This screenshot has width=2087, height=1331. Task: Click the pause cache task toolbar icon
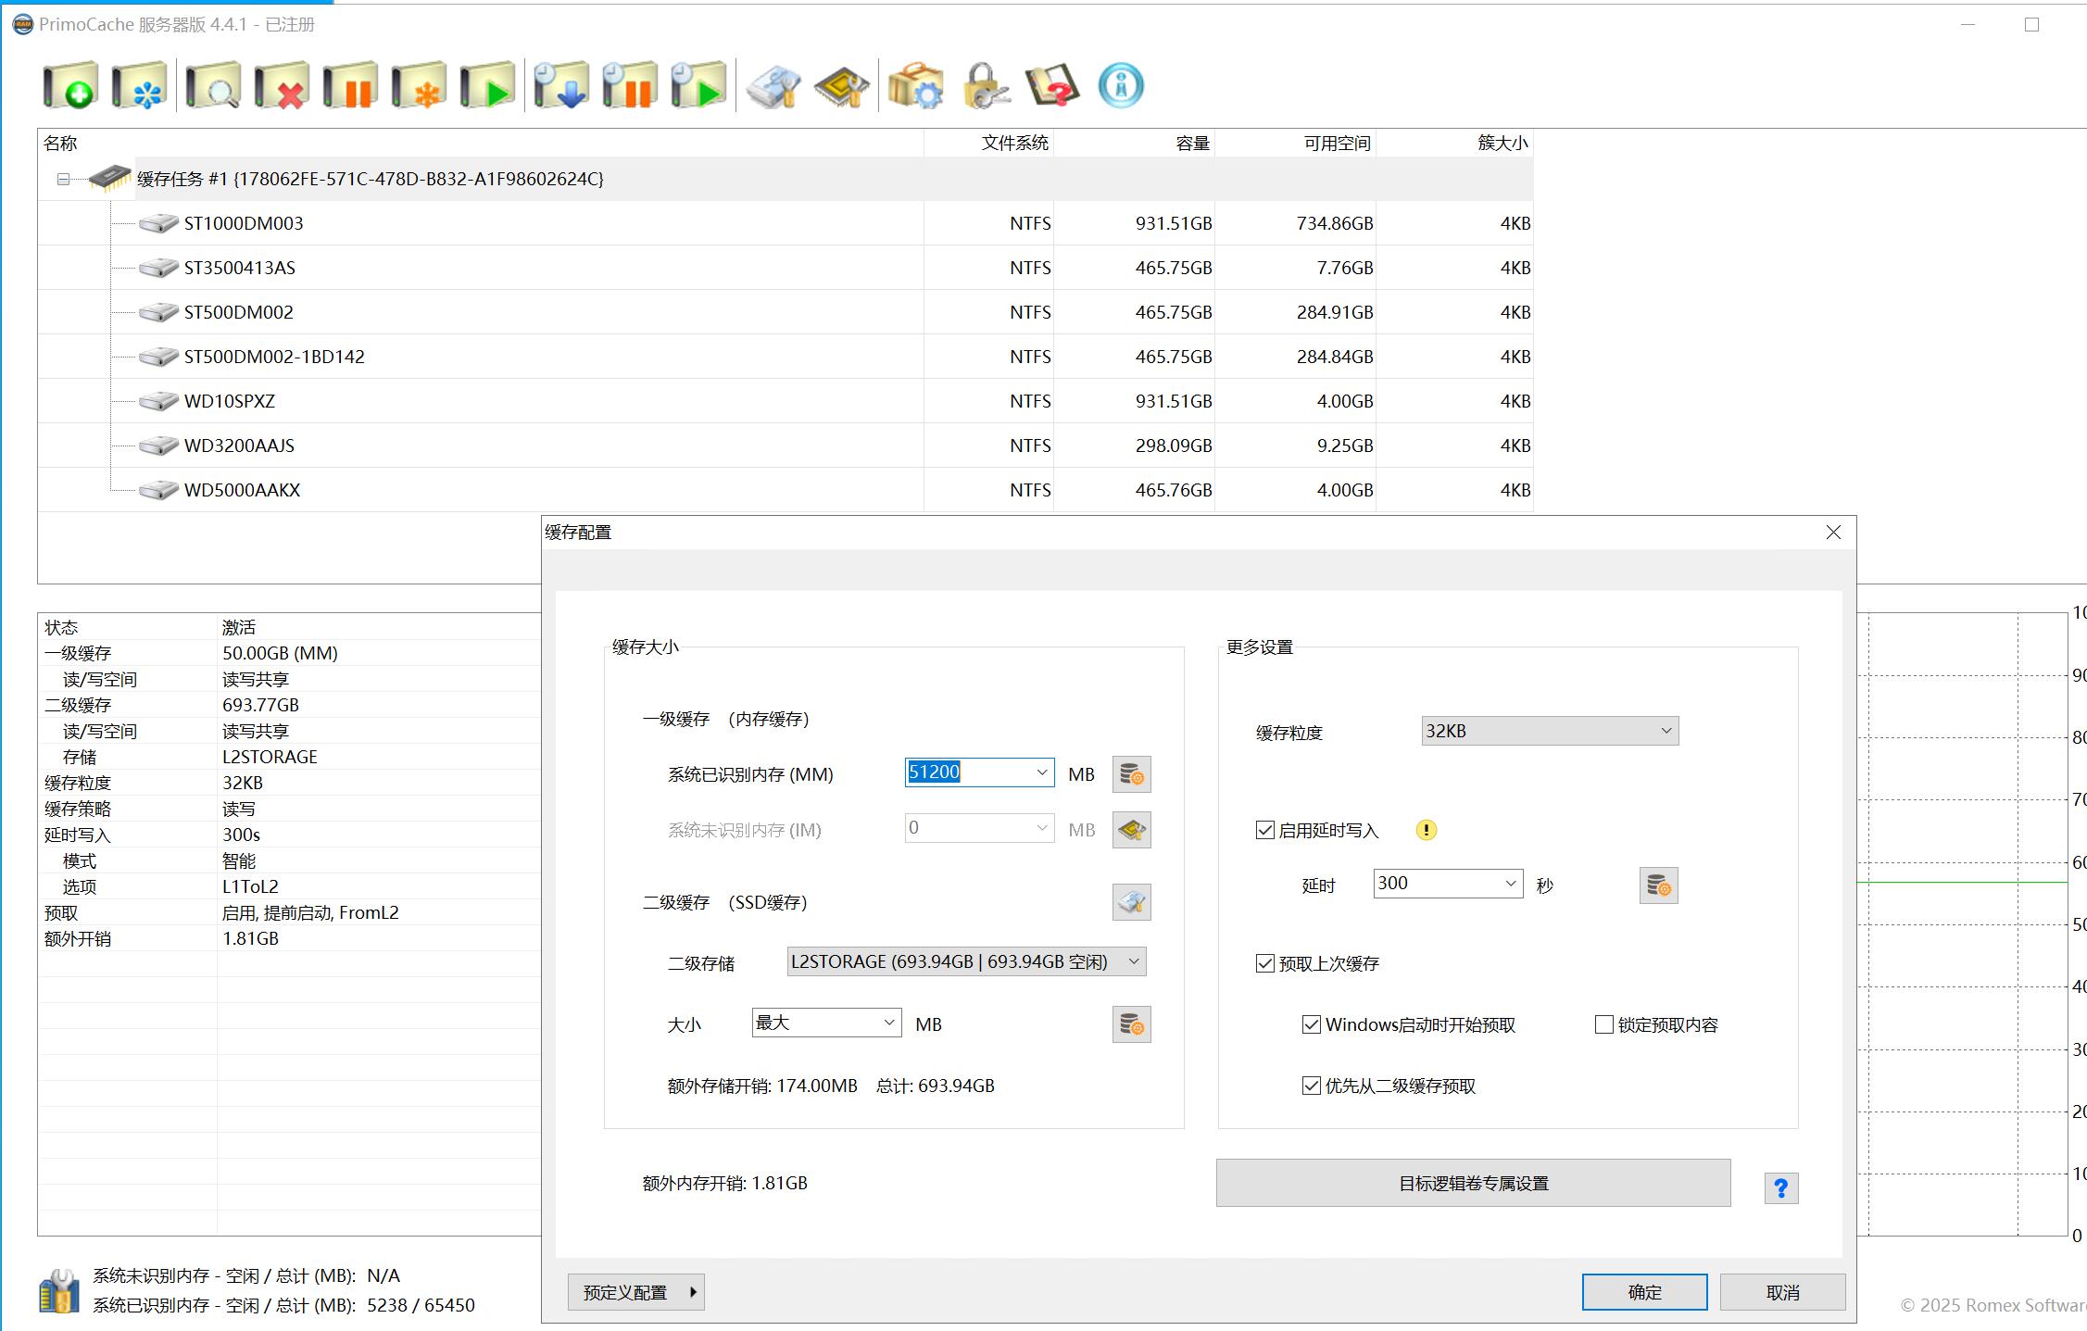click(x=350, y=86)
